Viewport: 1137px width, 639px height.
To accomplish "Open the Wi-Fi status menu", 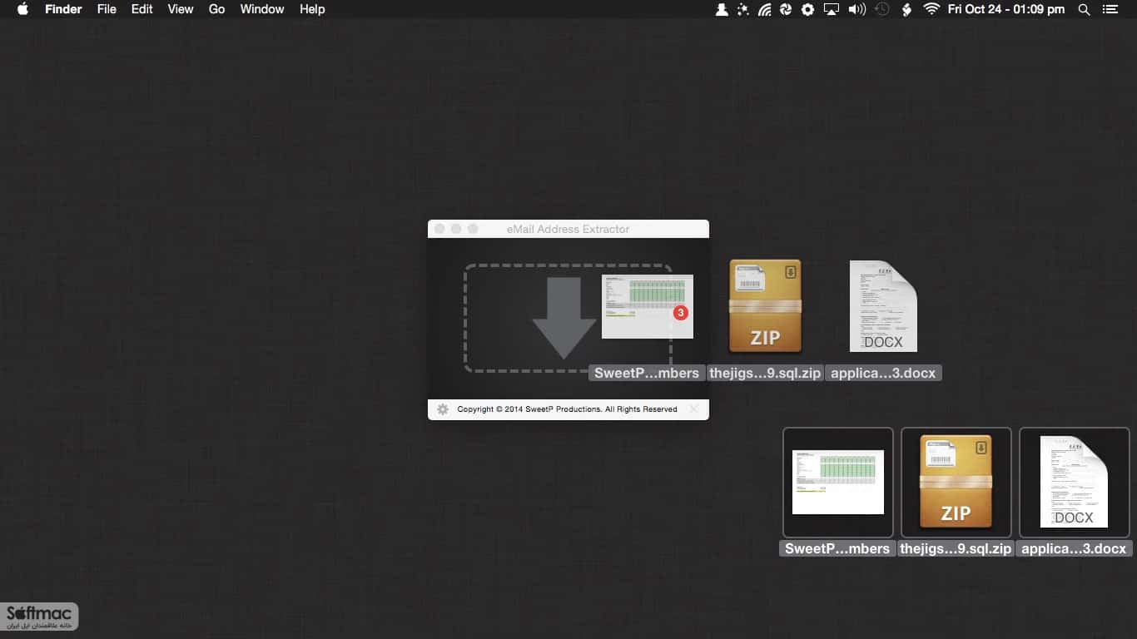I will (x=931, y=9).
